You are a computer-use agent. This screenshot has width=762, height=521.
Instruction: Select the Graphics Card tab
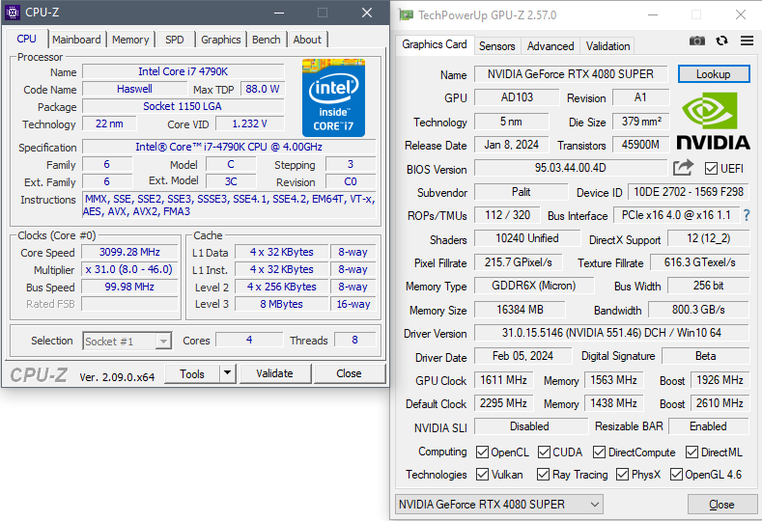pos(435,44)
